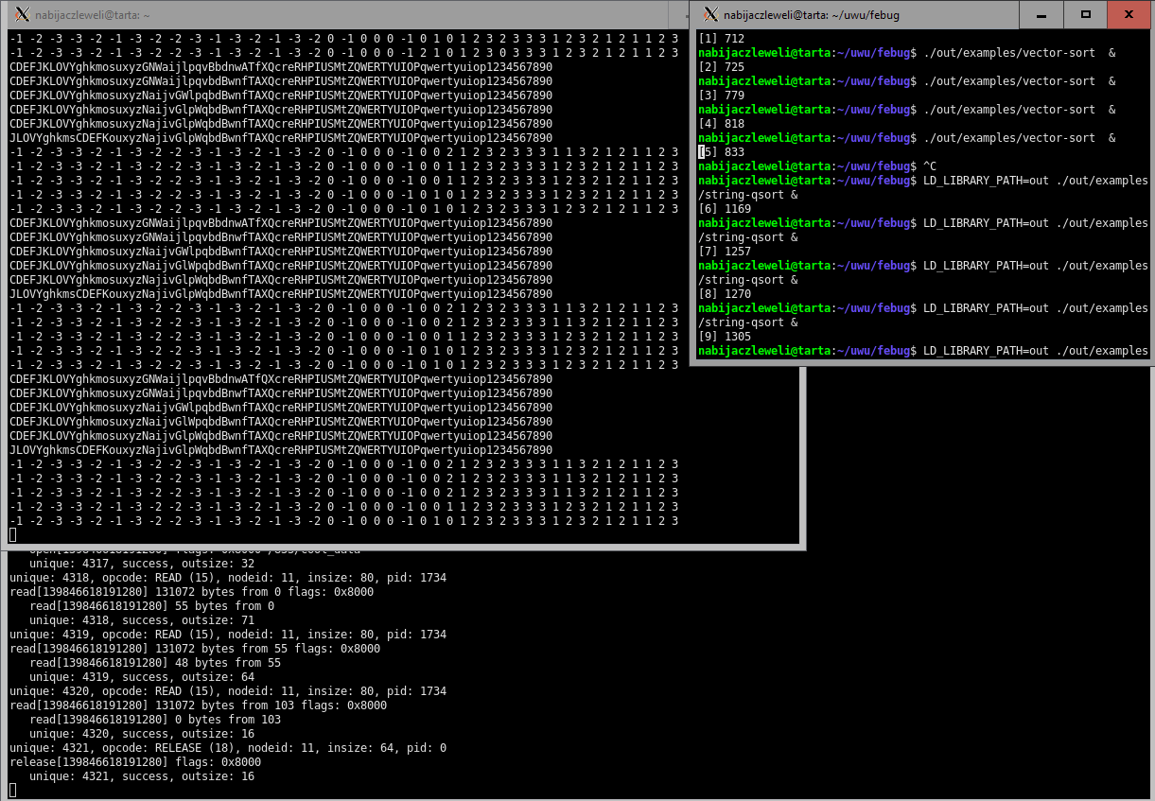Click the RELEASE (18) opcode log line
Viewport: 1155px width, 801px height.
pos(227,748)
